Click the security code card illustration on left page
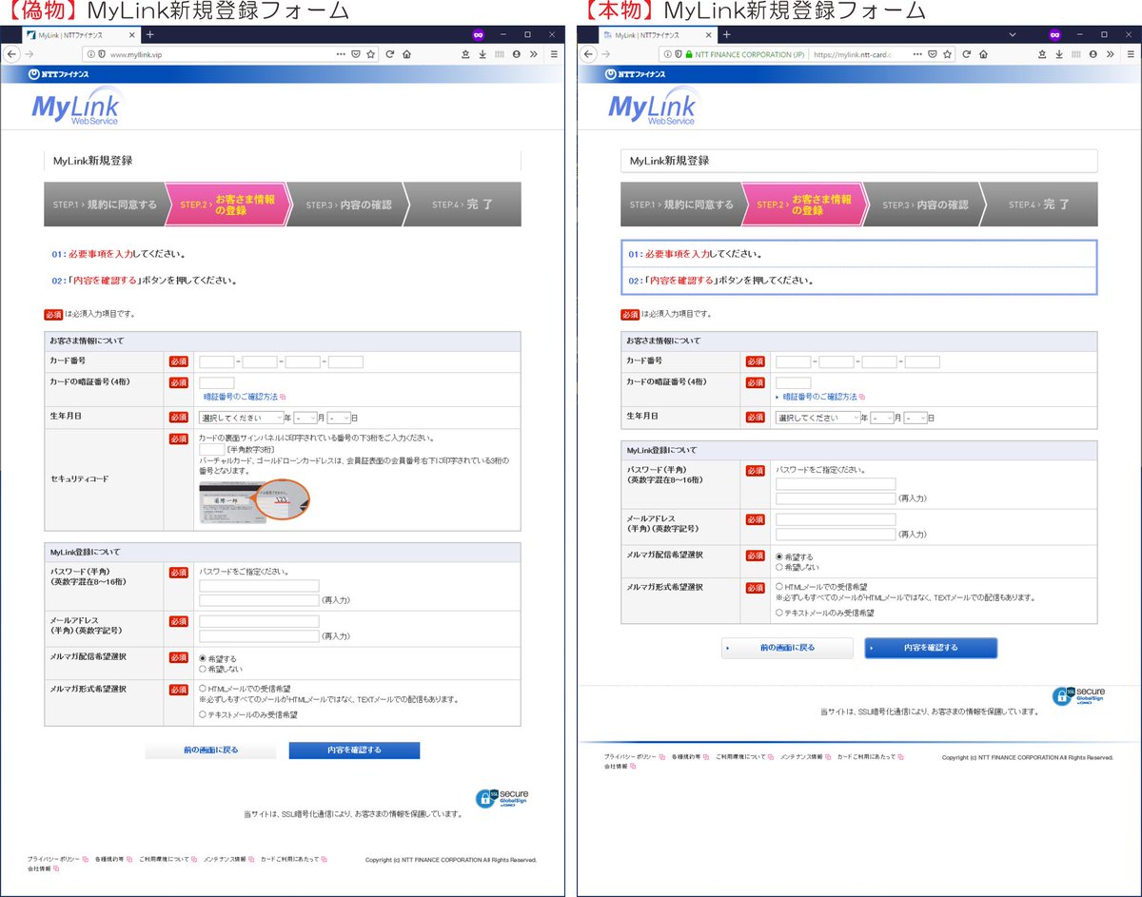 (x=255, y=501)
